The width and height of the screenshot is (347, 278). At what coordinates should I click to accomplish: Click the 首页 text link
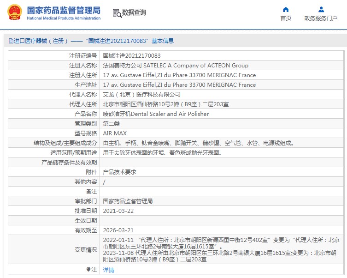pyautogui.click(x=286, y=18)
